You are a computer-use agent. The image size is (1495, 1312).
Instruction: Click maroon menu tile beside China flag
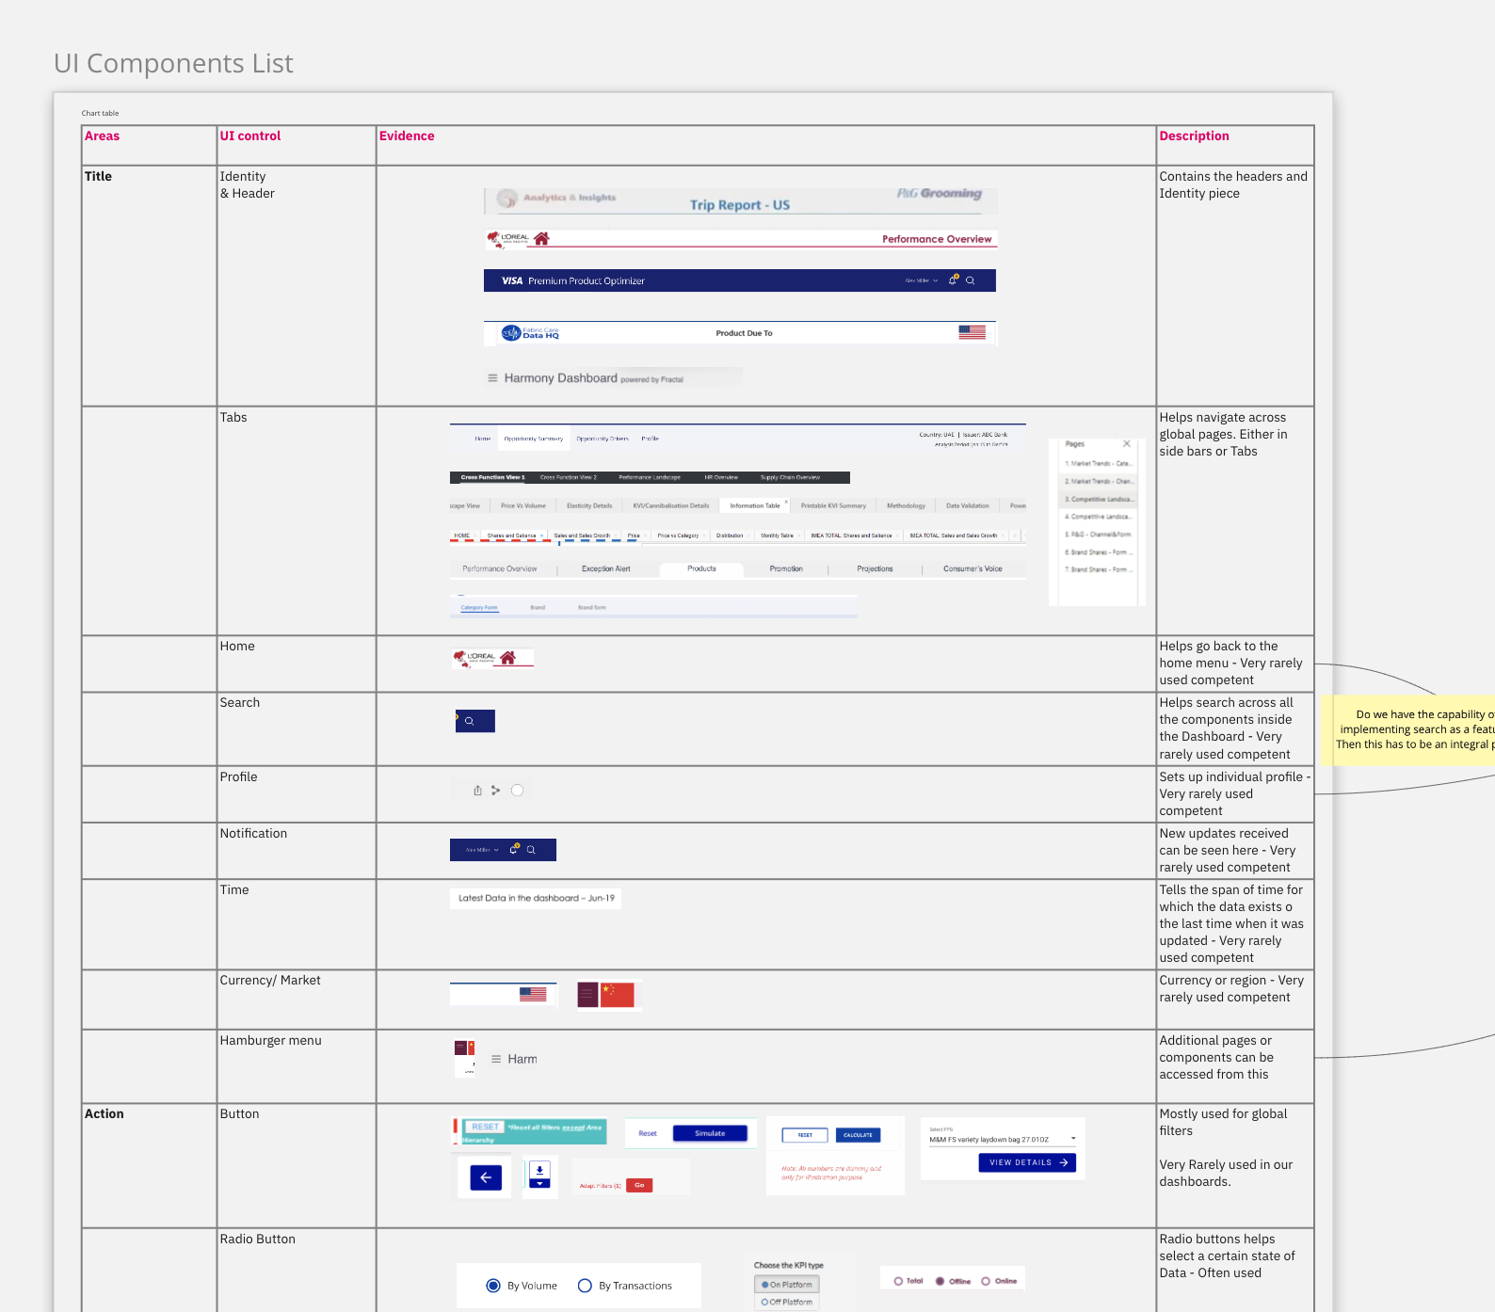coord(587,995)
